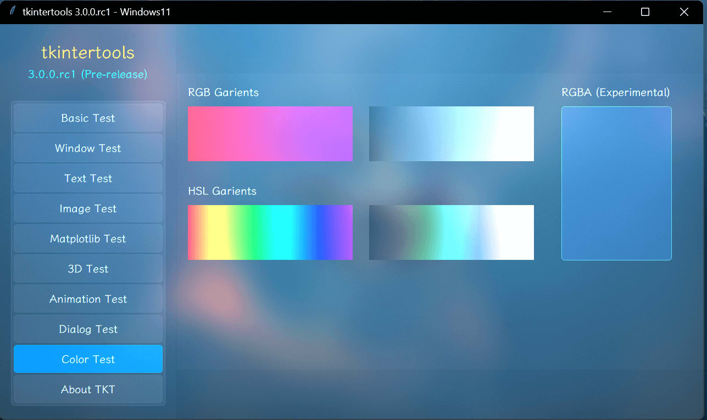Click the blue-to-white RGB gradient bar
Screen dimensions: 707x420
pos(452,133)
